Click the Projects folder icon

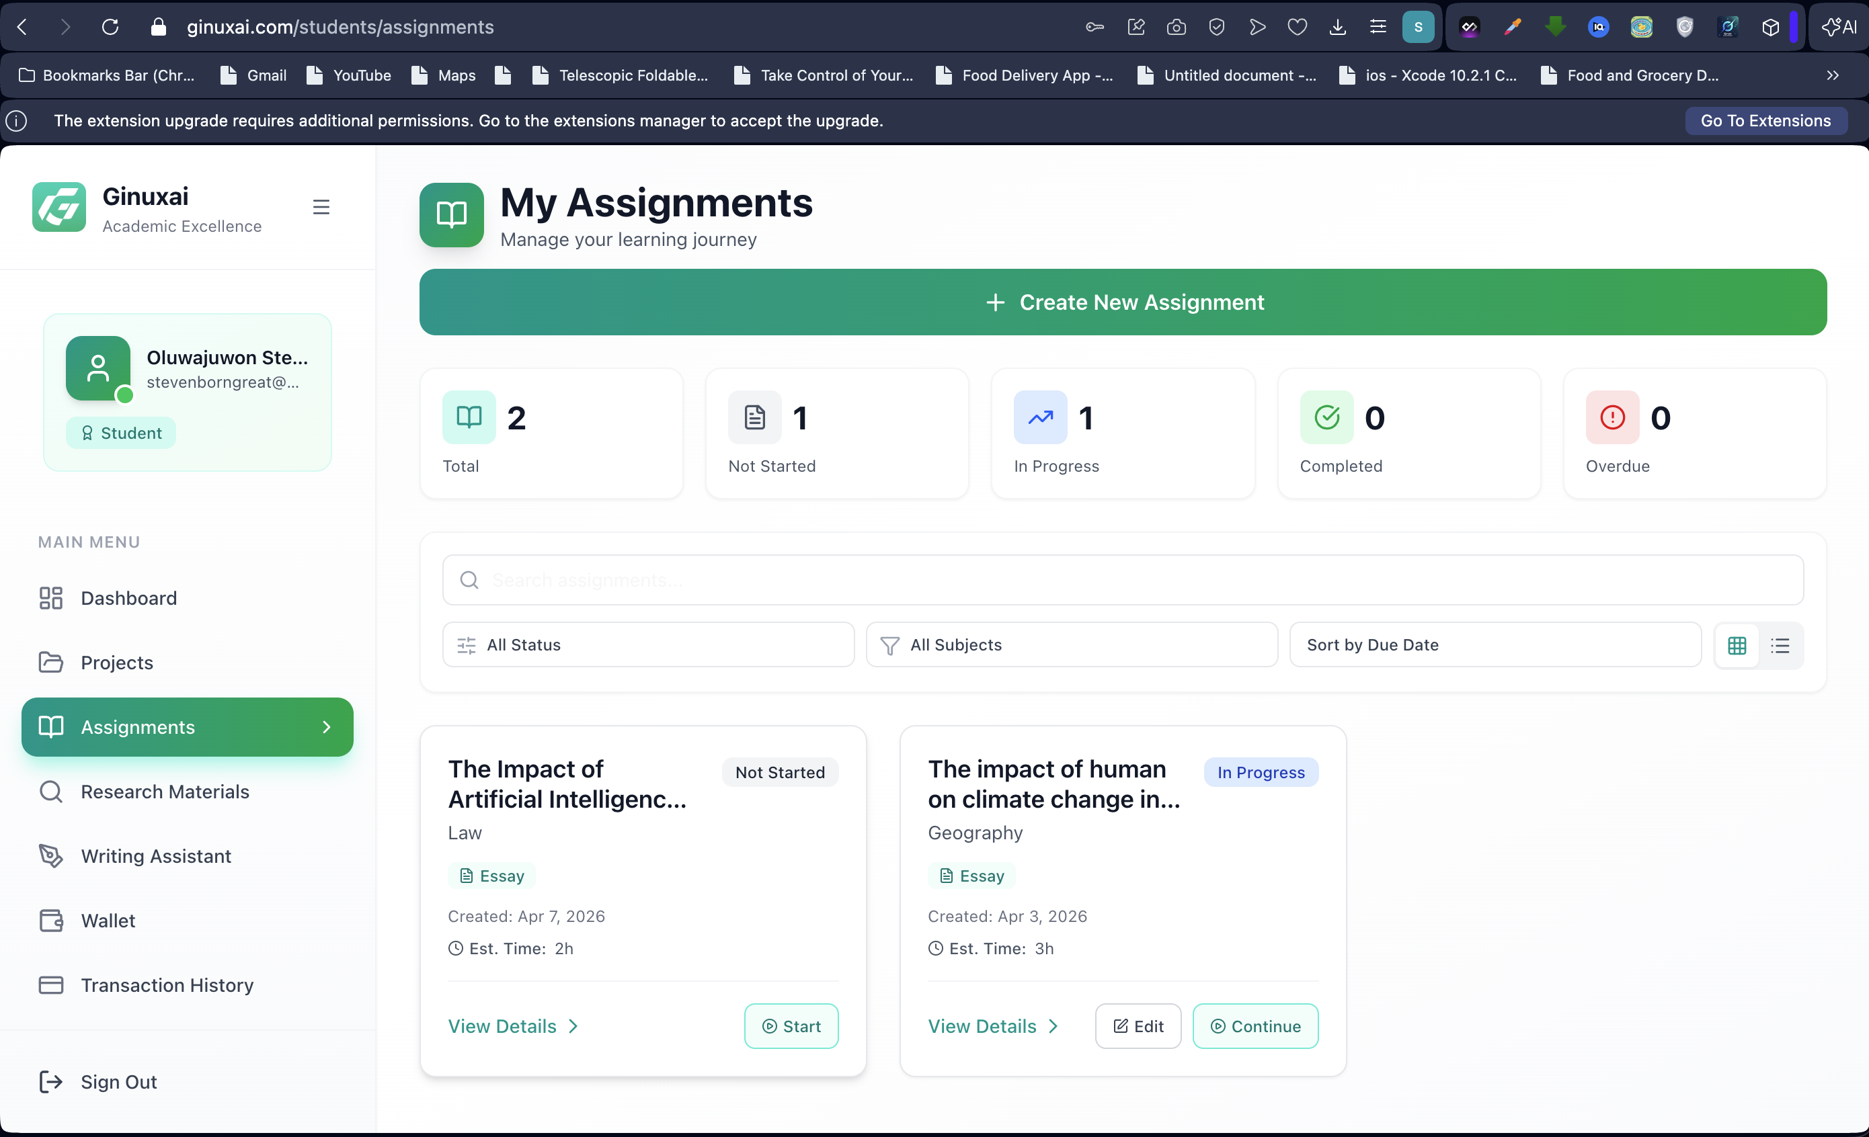(x=51, y=663)
